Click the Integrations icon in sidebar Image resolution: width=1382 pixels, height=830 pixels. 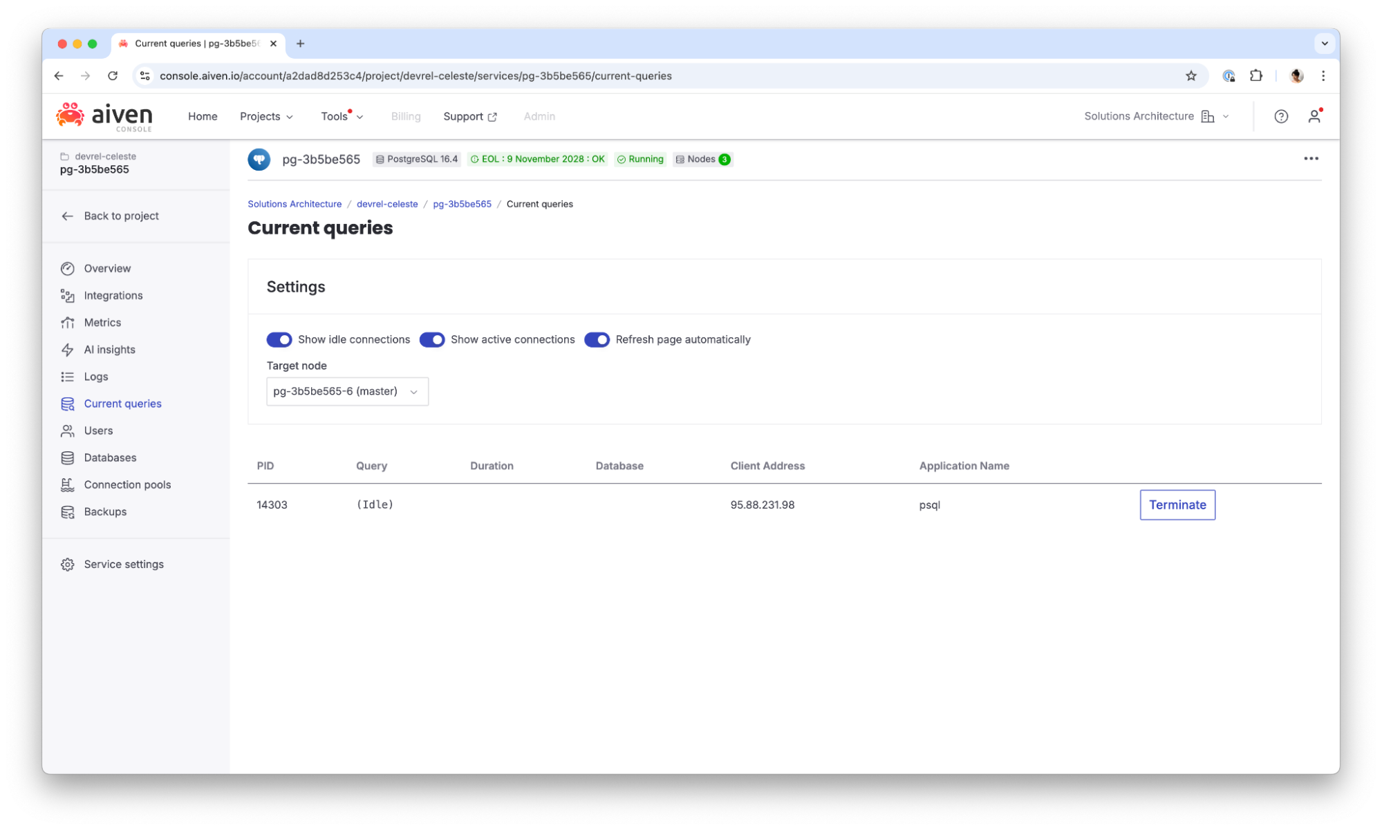pos(67,296)
